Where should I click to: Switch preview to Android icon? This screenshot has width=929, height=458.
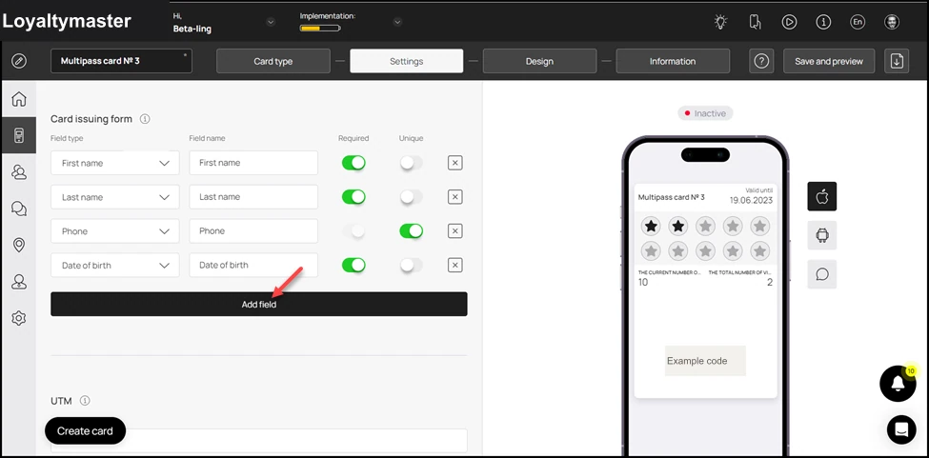[x=821, y=235]
